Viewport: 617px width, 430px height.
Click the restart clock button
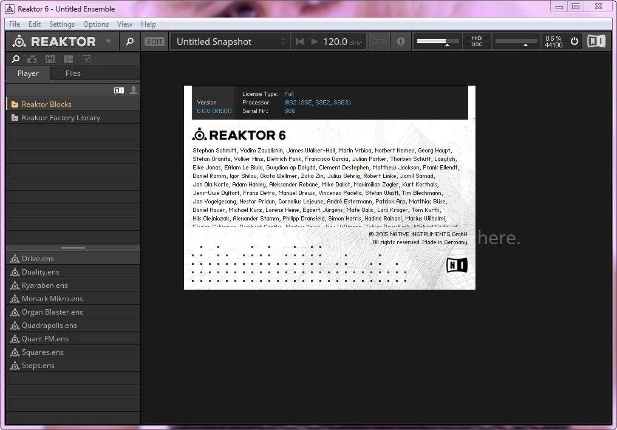point(299,42)
